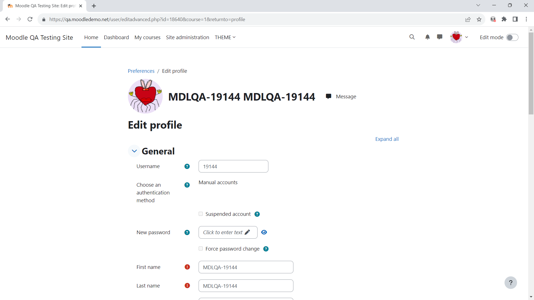
Task: Expand the user menu dropdown arrow
Action: (467, 37)
